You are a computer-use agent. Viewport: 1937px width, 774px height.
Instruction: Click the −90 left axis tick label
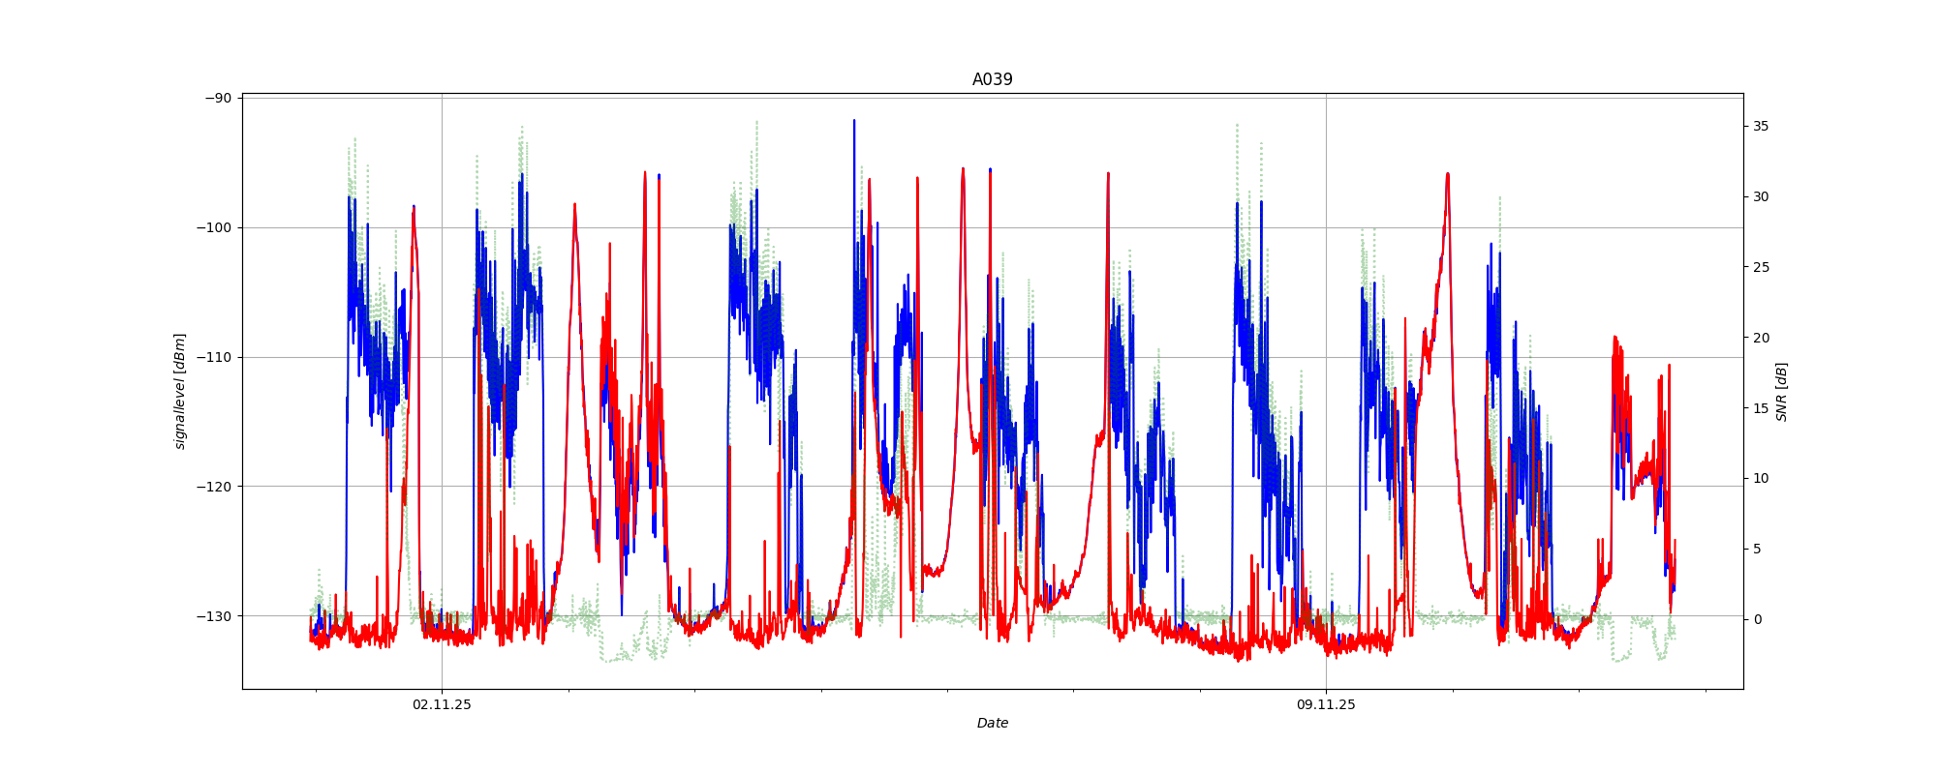click(x=218, y=99)
